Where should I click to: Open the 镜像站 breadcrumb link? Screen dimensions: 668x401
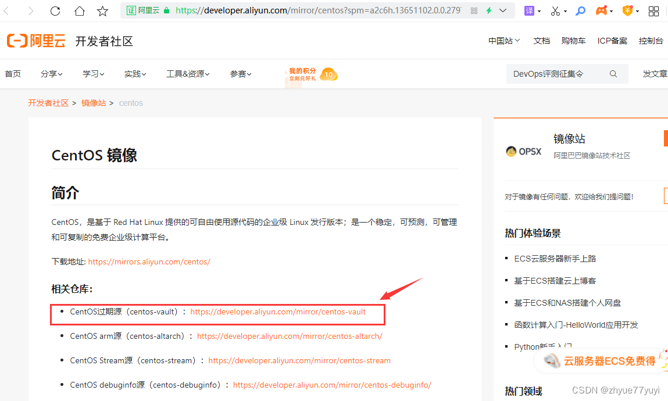click(x=93, y=103)
